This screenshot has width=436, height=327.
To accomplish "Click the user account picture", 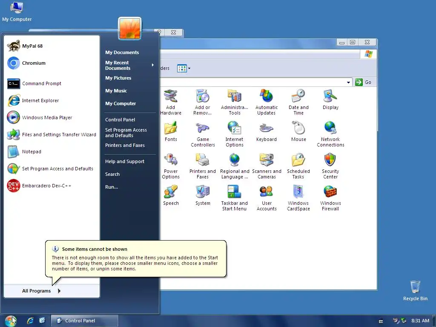I will coord(129,29).
